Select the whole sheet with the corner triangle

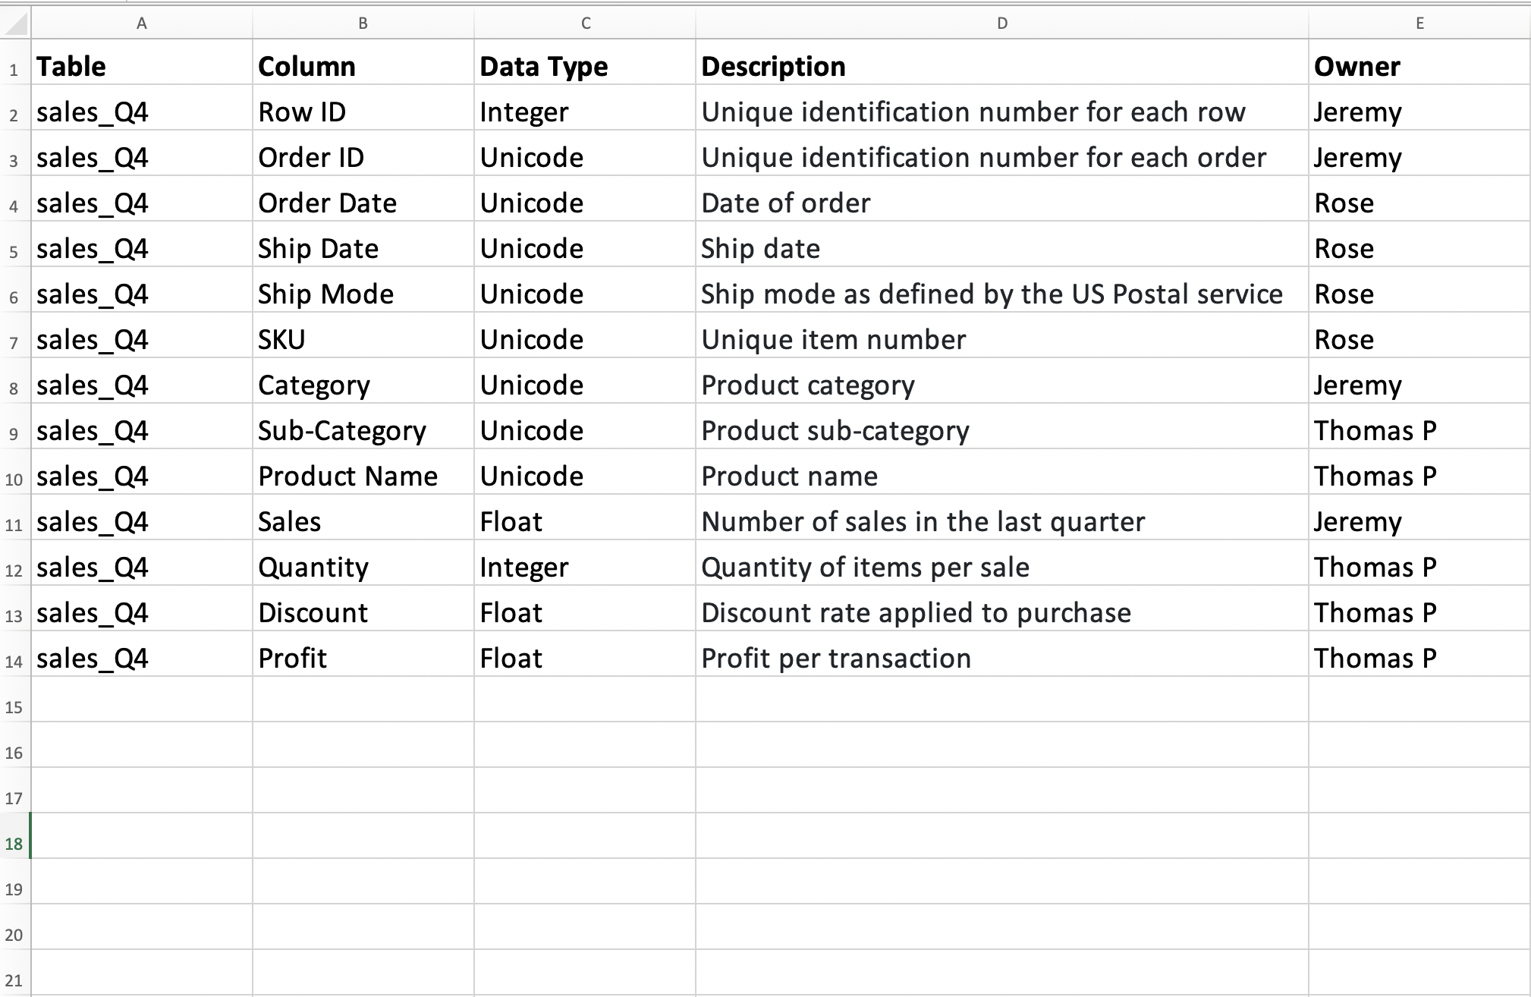click(15, 24)
